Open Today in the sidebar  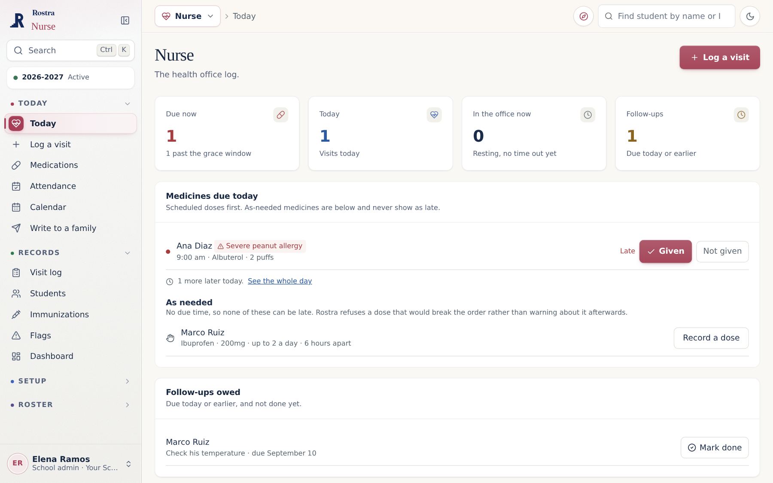click(70, 124)
